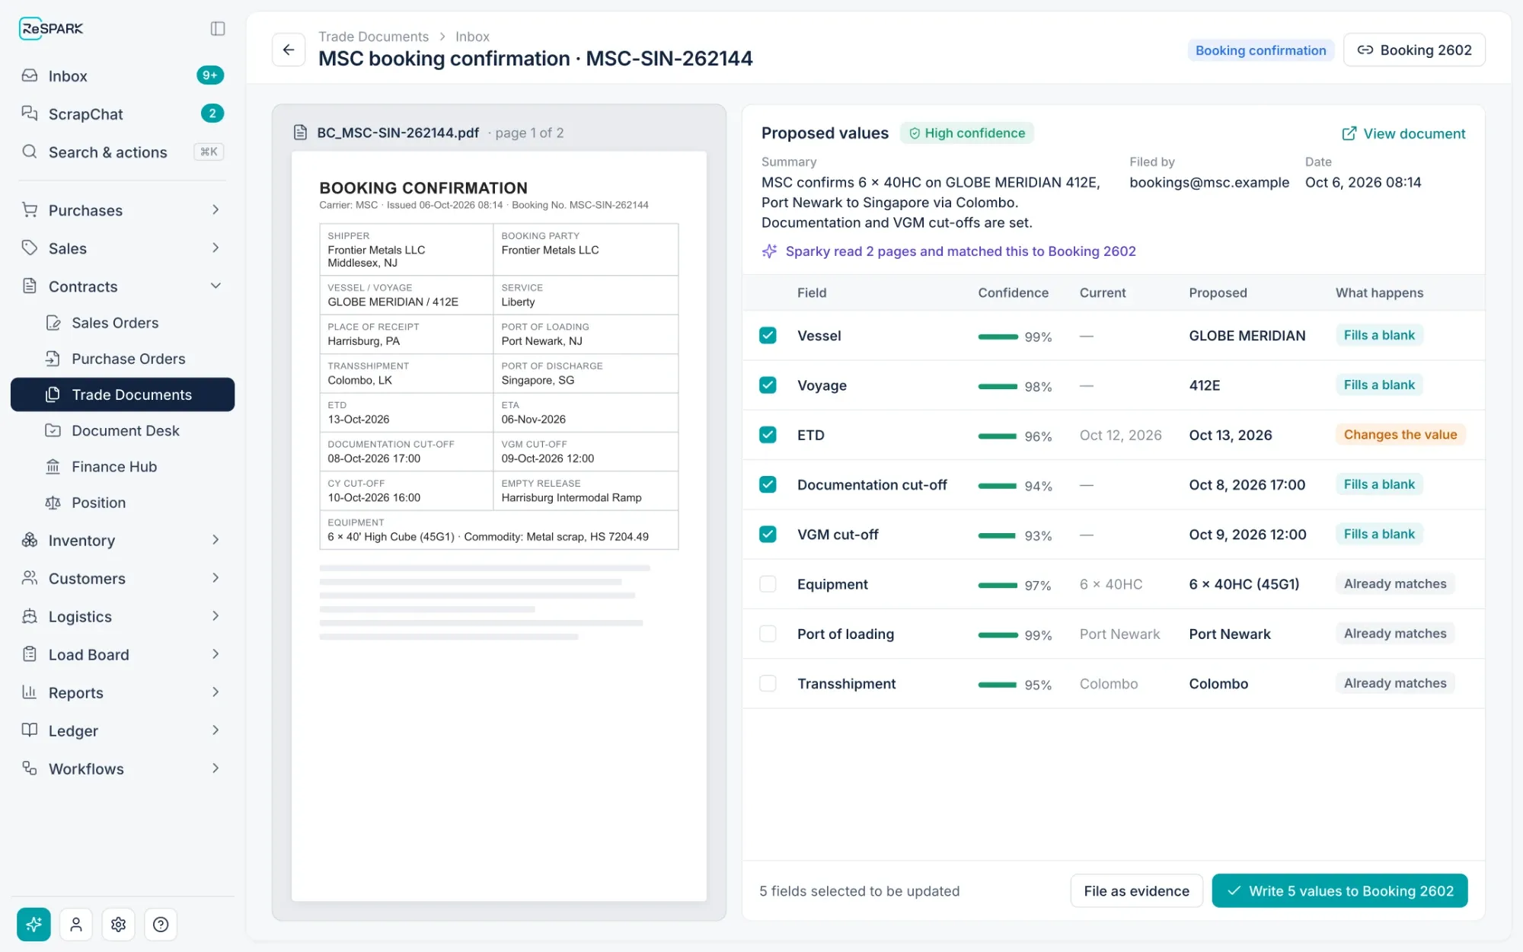Click the PDF file icon beside BC_MSC-SIN-262144.pdf
This screenshot has width=1523, height=952.
click(301, 133)
